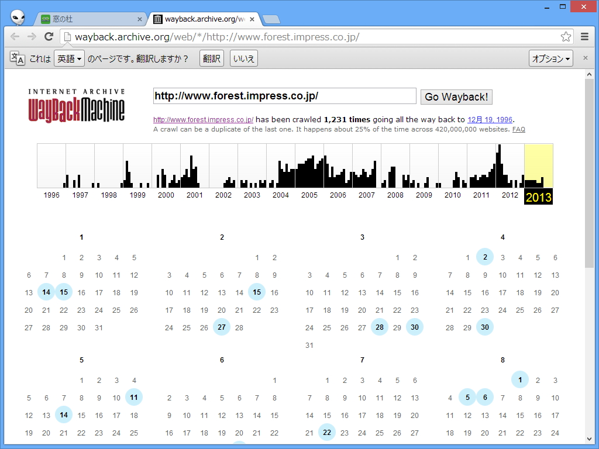Click the いいえ button
This screenshot has height=449, width=599.
click(x=244, y=58)
